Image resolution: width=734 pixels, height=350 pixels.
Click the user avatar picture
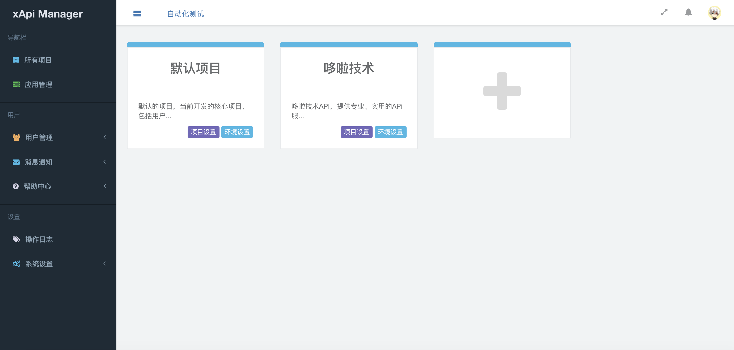(x=714, y=13)
